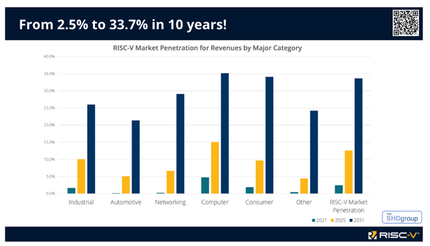Click the Computer 2025 yellow bar
This screenshot has height=246, width=430.
215,168
